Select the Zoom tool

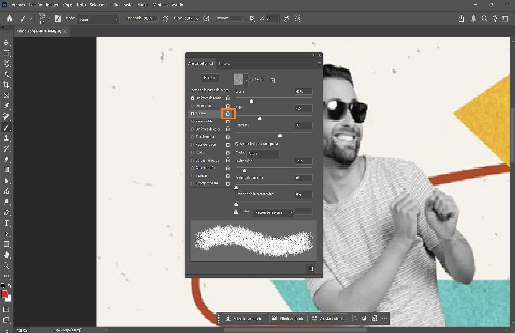point(6,266)
